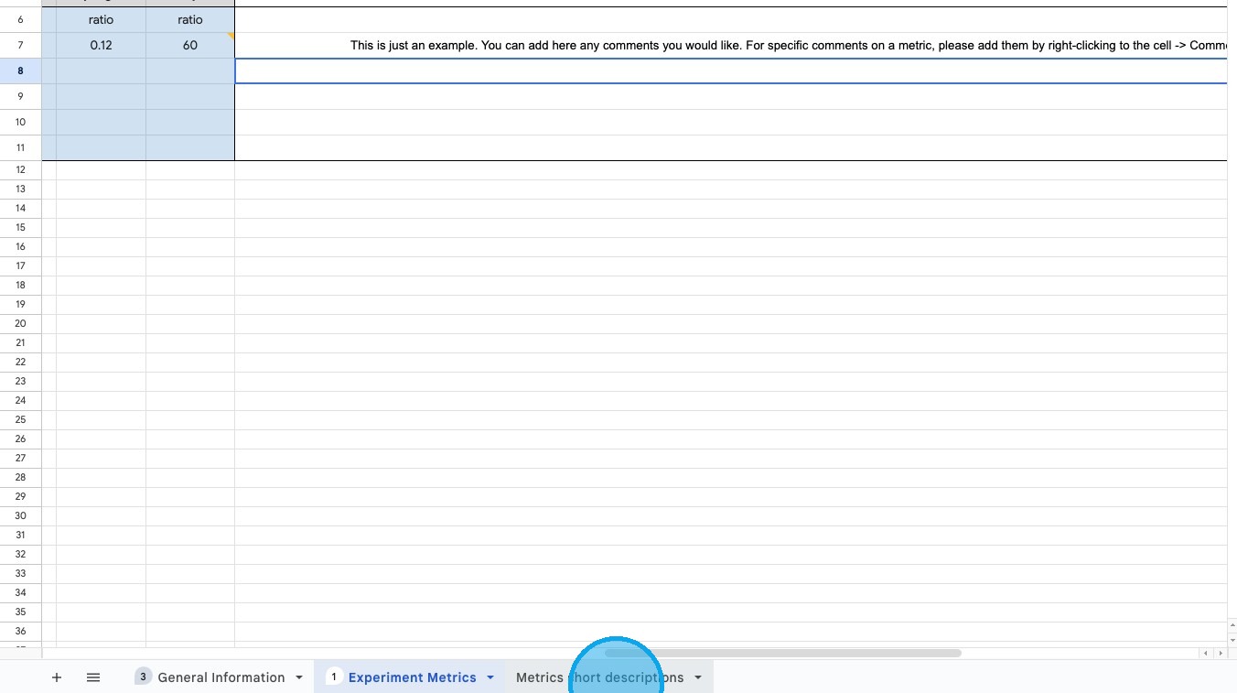This screenshot has width=1237, height=693.
Task: Select row 6 via its header
Action: [x=20, y=19]
